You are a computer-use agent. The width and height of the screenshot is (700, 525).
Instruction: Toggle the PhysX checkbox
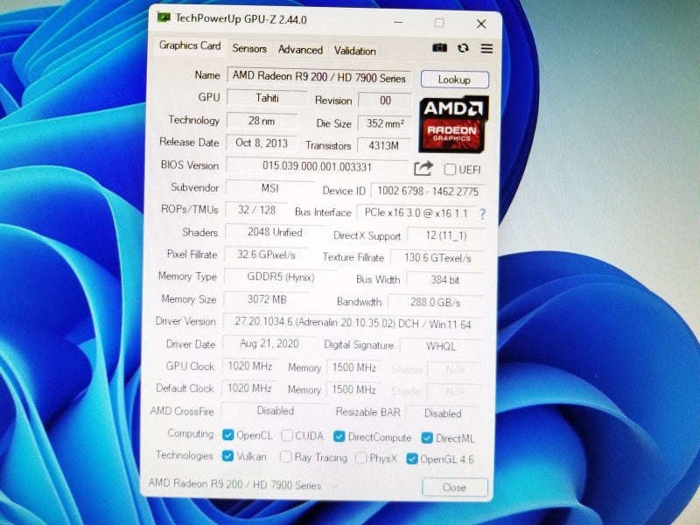pyautogui.click(x=360, y=458)
